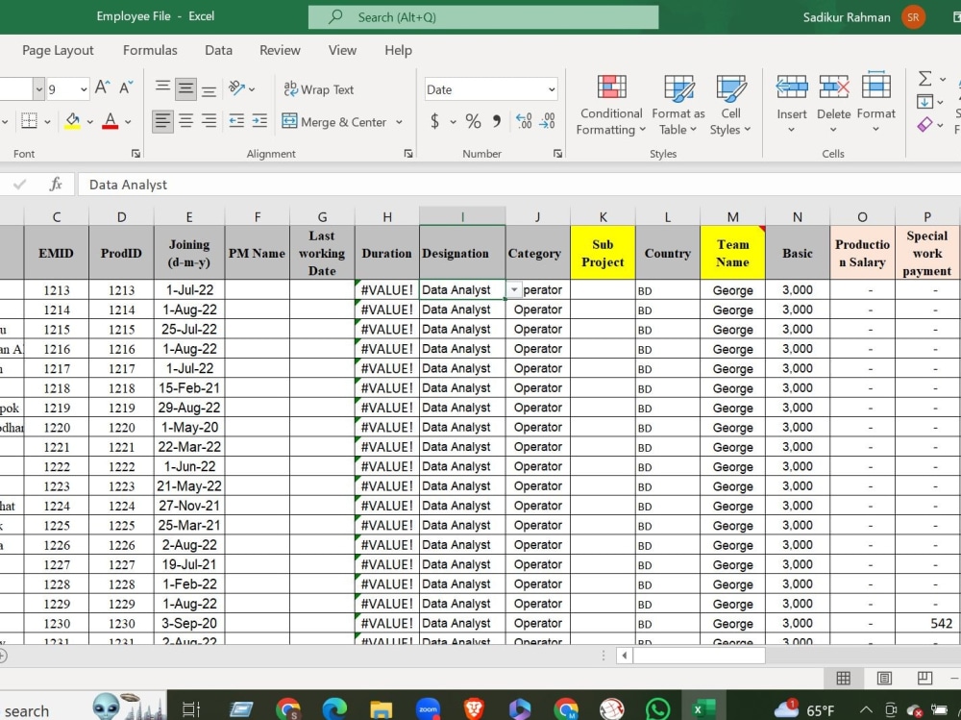Open the Sadikur Rahman account avatar

click(x=913, y=17)
